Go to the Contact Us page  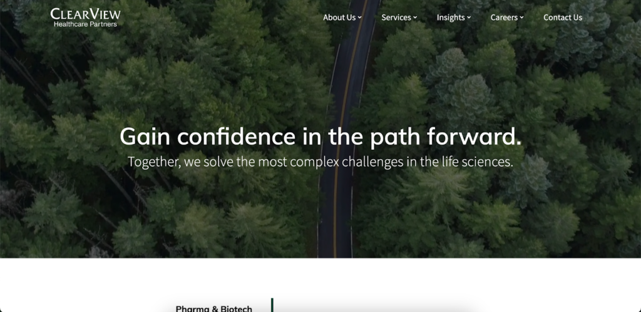tap(563, 17)
